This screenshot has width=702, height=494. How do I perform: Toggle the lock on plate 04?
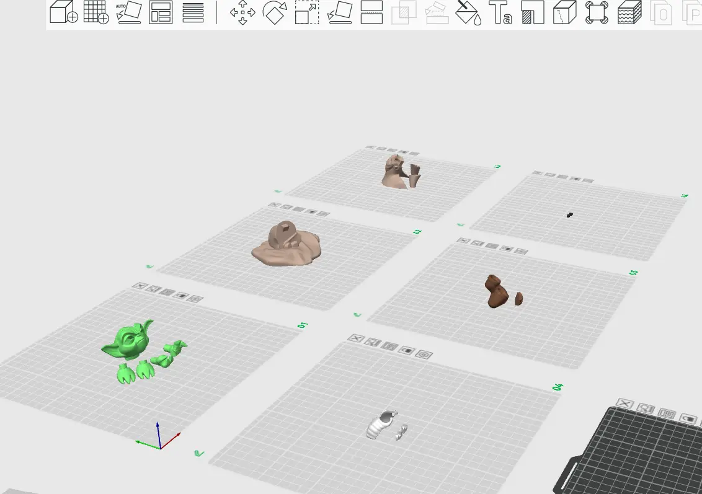pos(407,350)
